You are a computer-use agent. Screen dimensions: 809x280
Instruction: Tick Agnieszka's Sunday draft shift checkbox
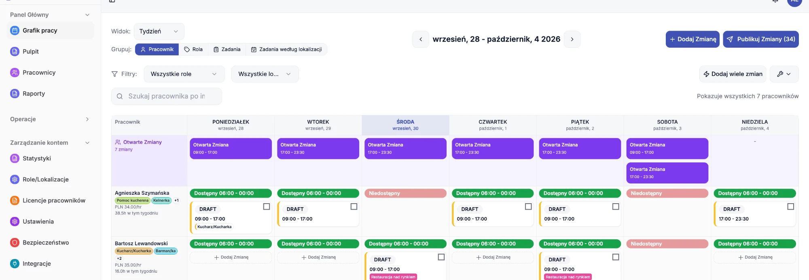coord(791,206)
